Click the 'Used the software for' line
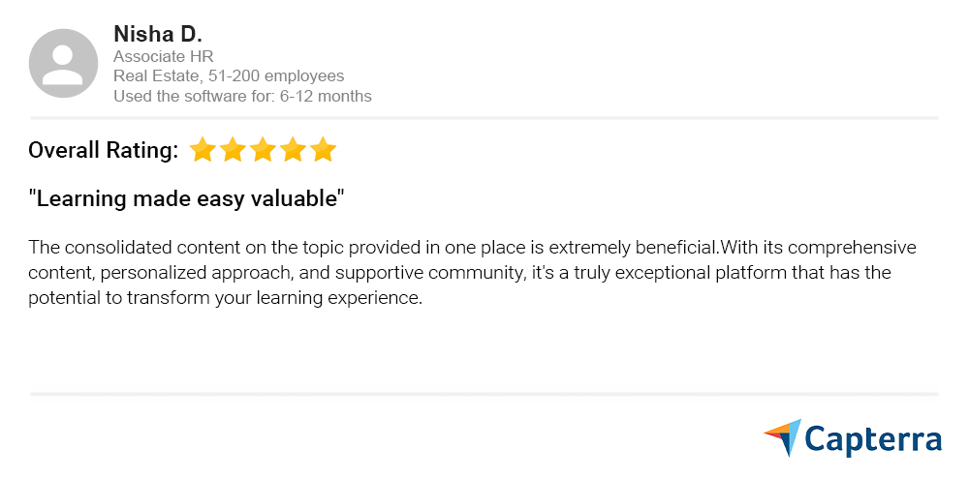The width and height of the screenshot is (969, 479). [242, 96]
